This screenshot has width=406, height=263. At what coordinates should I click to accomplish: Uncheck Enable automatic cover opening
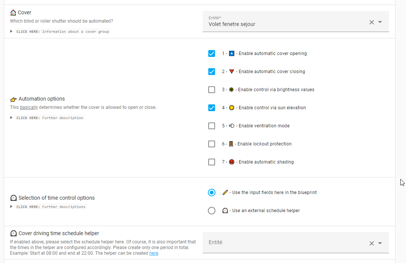pyautogui.click(x=212, y=54)
